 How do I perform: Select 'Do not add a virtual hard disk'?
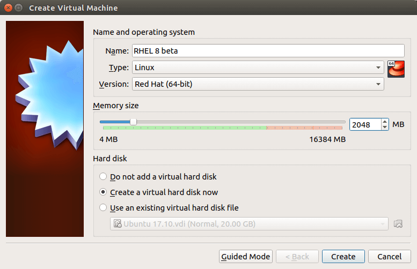103,176
